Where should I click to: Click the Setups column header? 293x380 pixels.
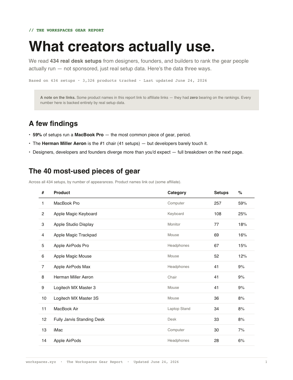coord(221,192)
